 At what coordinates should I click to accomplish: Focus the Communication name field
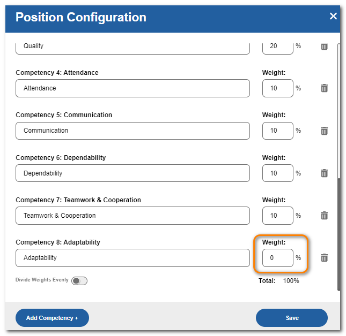point(132,131)
